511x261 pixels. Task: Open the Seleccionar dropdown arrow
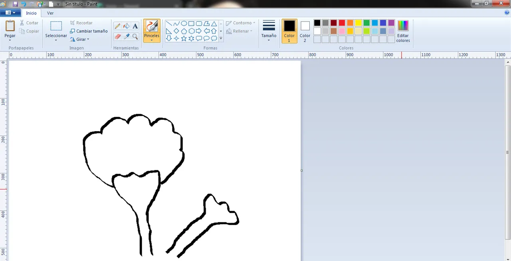[56, 40]
